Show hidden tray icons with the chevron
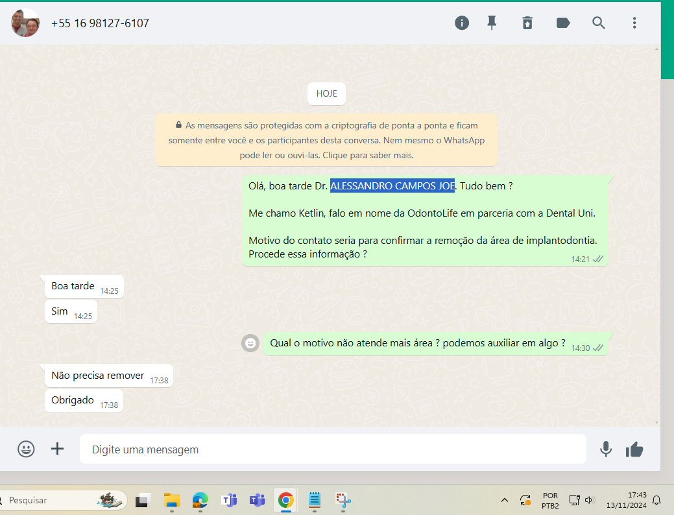The image size is (674, 515). click(505, 500)
